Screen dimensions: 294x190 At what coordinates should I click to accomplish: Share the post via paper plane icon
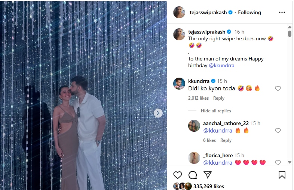(208, 175)
